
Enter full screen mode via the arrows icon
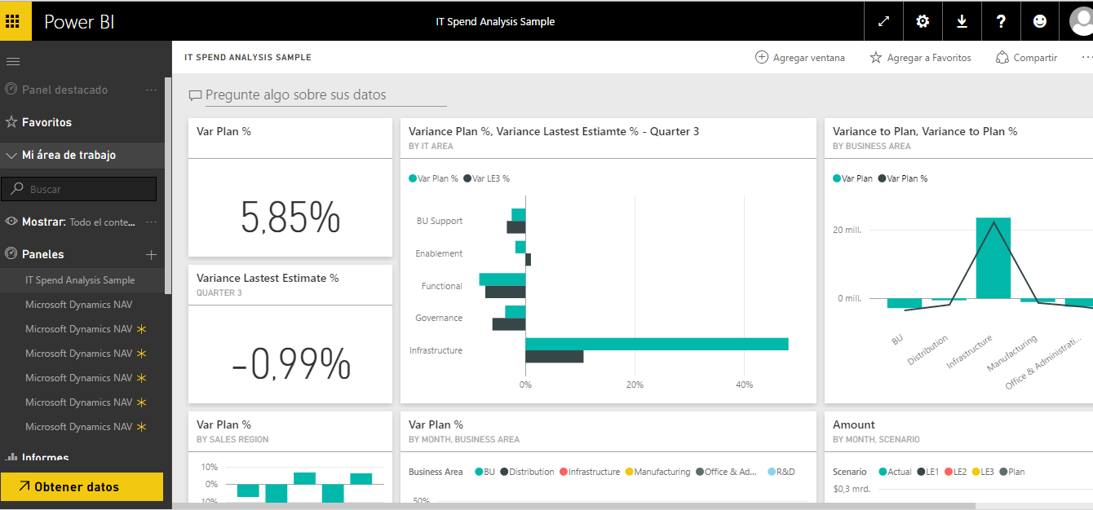tap(883, 20)
